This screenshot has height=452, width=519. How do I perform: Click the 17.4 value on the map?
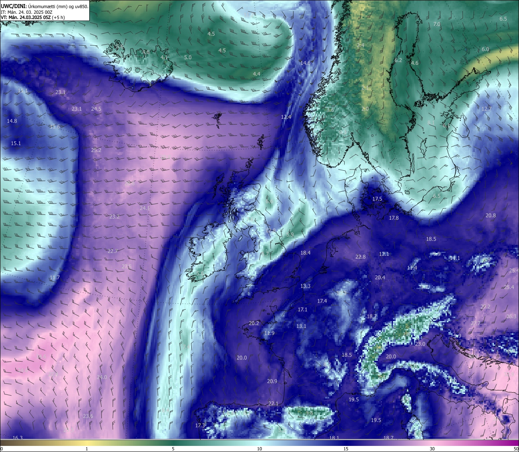click(x=322, y=301)
